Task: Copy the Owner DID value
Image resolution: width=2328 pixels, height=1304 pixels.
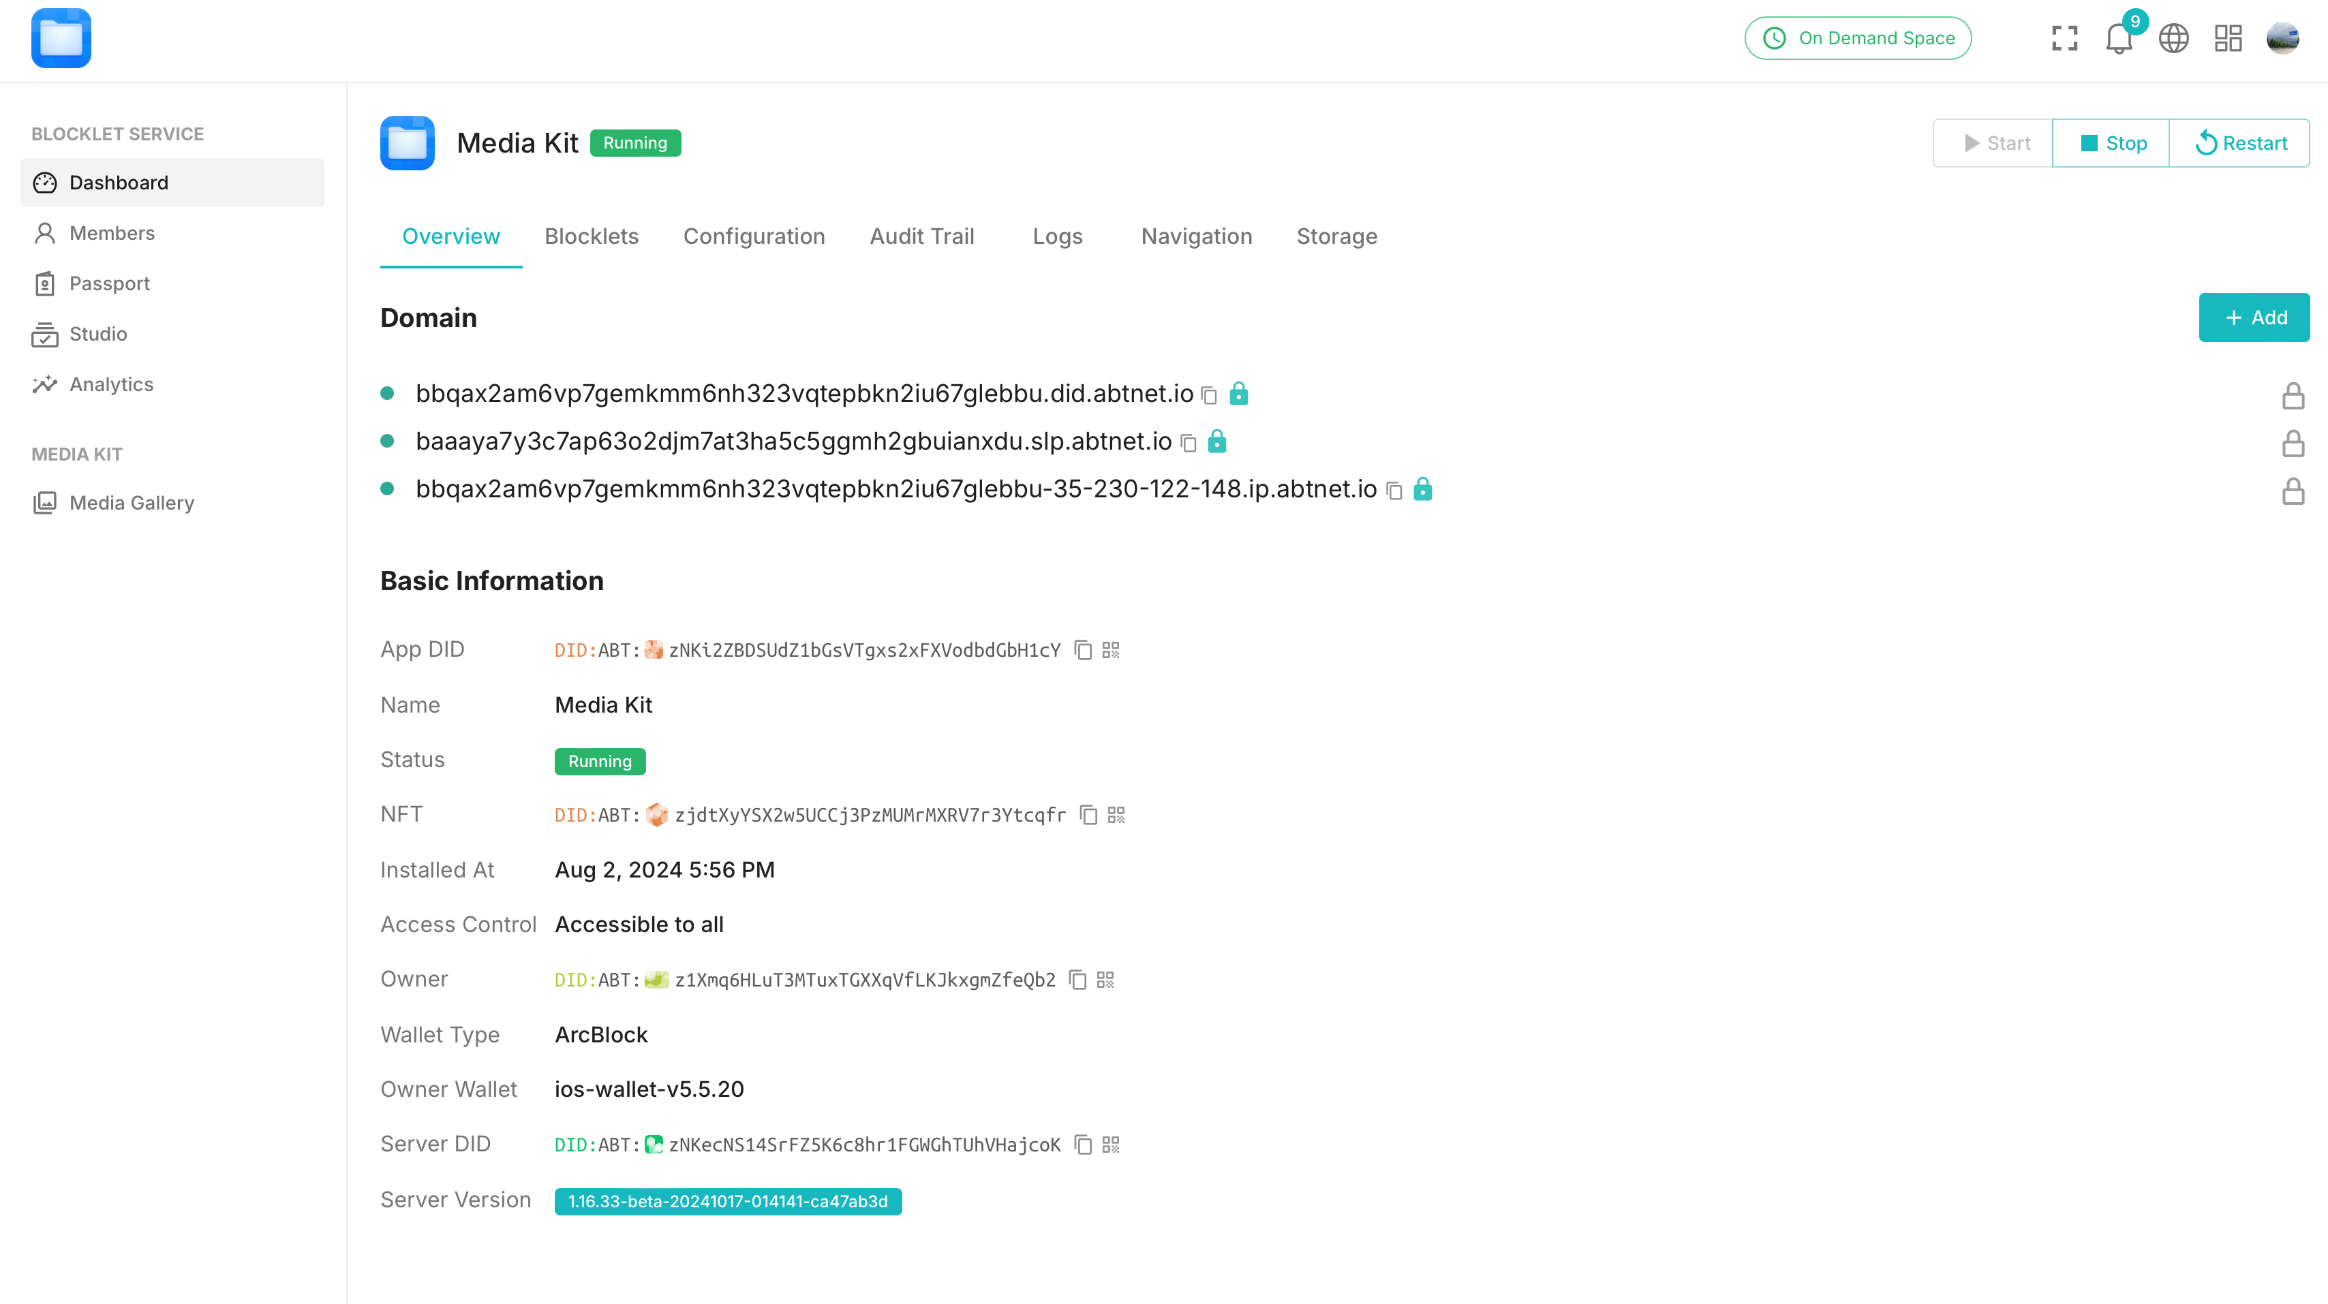Action: click(x=1077, y=980)
